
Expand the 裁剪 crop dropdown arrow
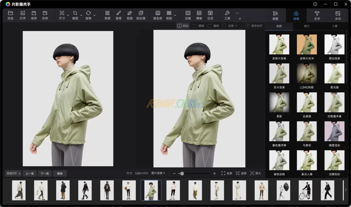[x=81, y=15]
